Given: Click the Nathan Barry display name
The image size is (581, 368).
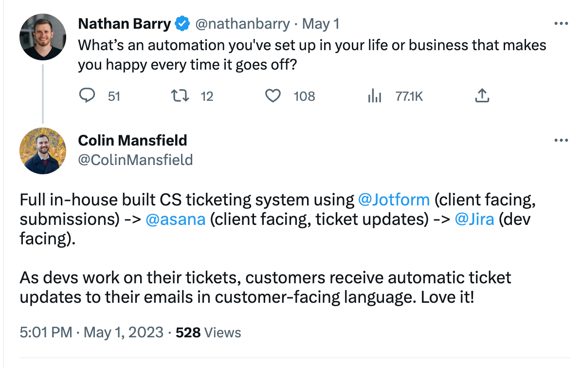Looking at the screenshot, I should pos(125,23).
